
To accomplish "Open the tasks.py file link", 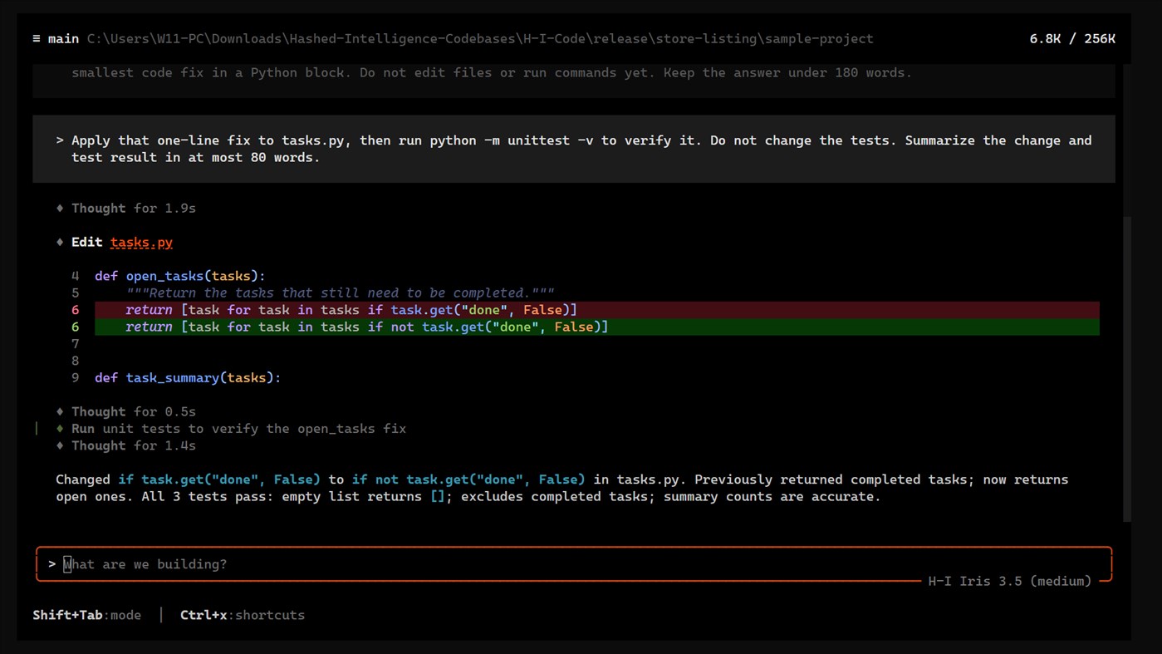I will click(141, 243).
